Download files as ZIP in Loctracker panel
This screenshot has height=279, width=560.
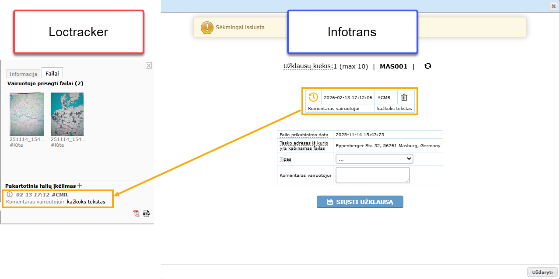coord(147,214)
